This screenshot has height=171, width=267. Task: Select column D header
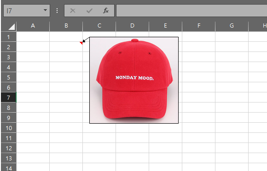[132, 26]
